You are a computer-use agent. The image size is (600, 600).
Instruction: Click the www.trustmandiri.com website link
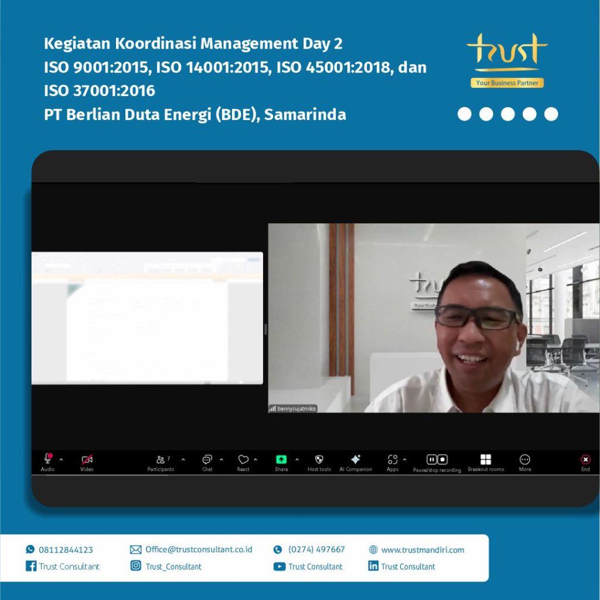pos(422,550)
